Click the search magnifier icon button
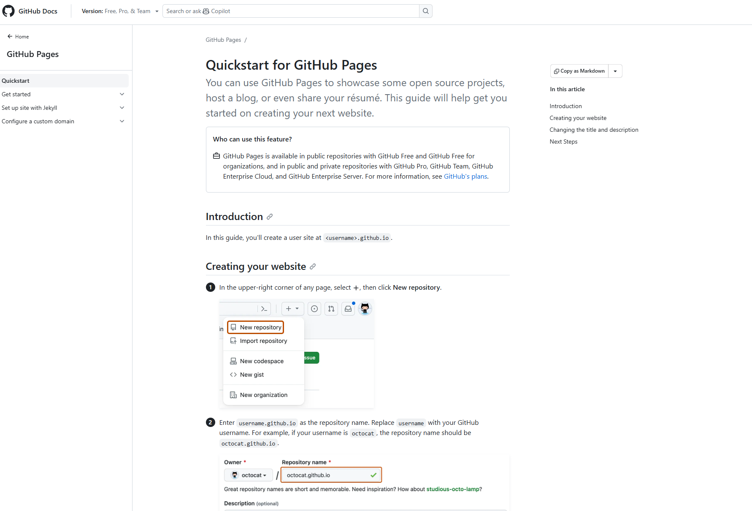752x511 pixels. 426,11
